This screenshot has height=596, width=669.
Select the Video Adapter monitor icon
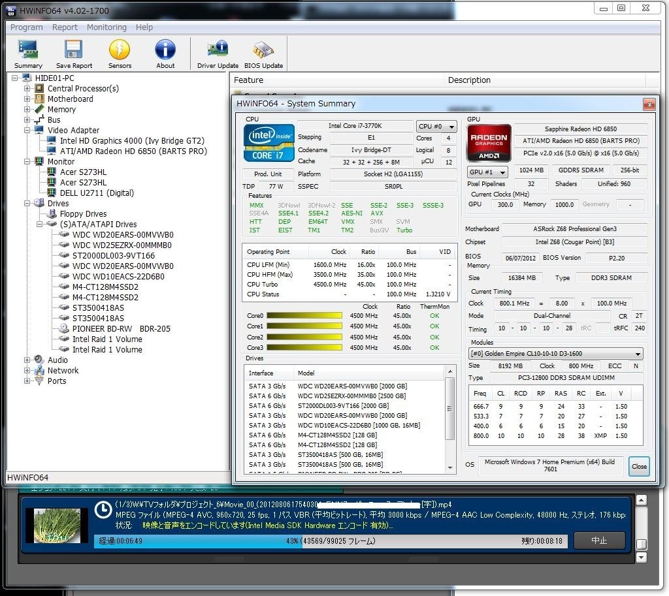[39, 130]
